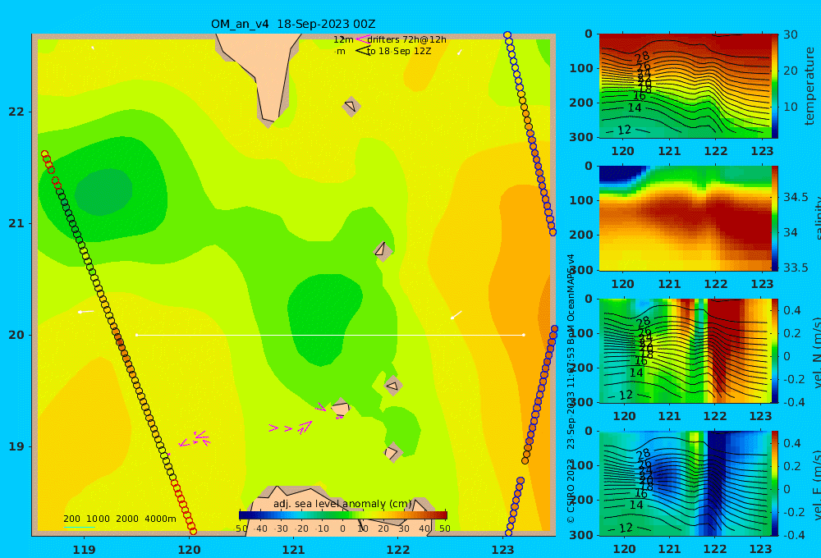Select the legend text 'to 18 Sep 12Z'
821x558 pixels.
pos(399,52)
